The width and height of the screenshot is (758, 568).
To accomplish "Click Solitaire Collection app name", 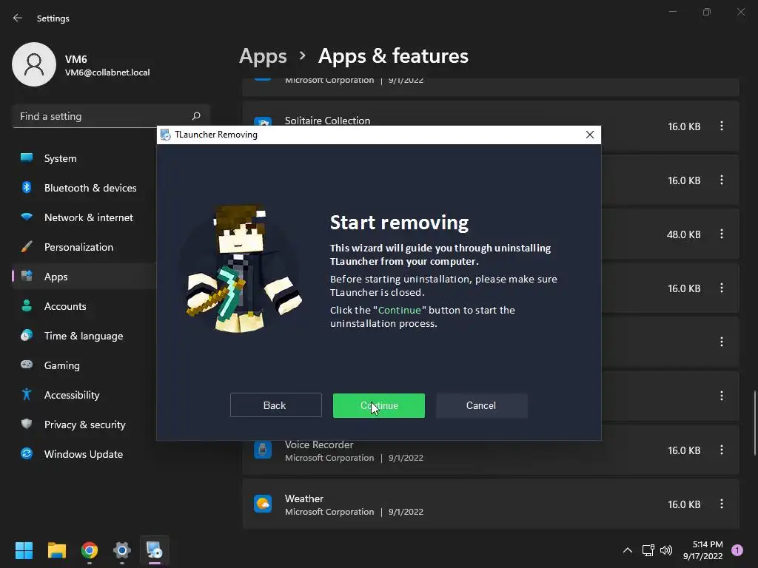I will pos(327,121).
